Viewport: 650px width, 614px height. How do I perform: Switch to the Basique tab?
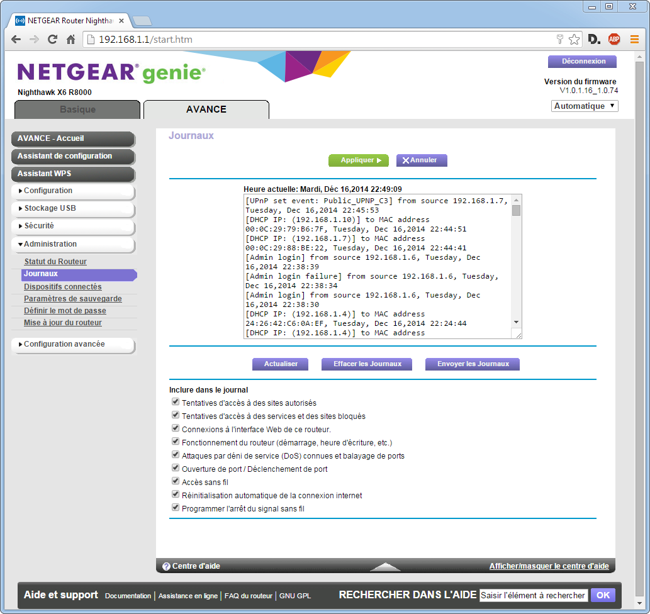pyautogui.click(x=77, y=109)
